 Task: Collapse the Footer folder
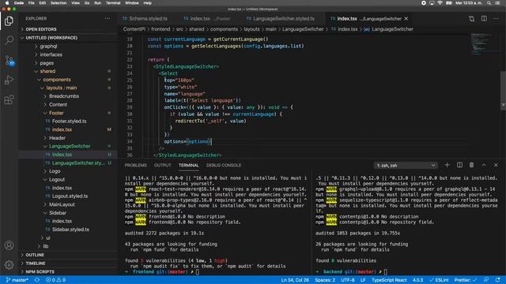click(x=68, y=113)
